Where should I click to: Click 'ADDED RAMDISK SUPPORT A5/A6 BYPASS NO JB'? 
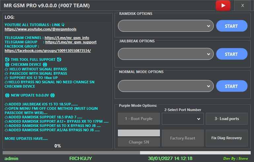pos(52,130)
